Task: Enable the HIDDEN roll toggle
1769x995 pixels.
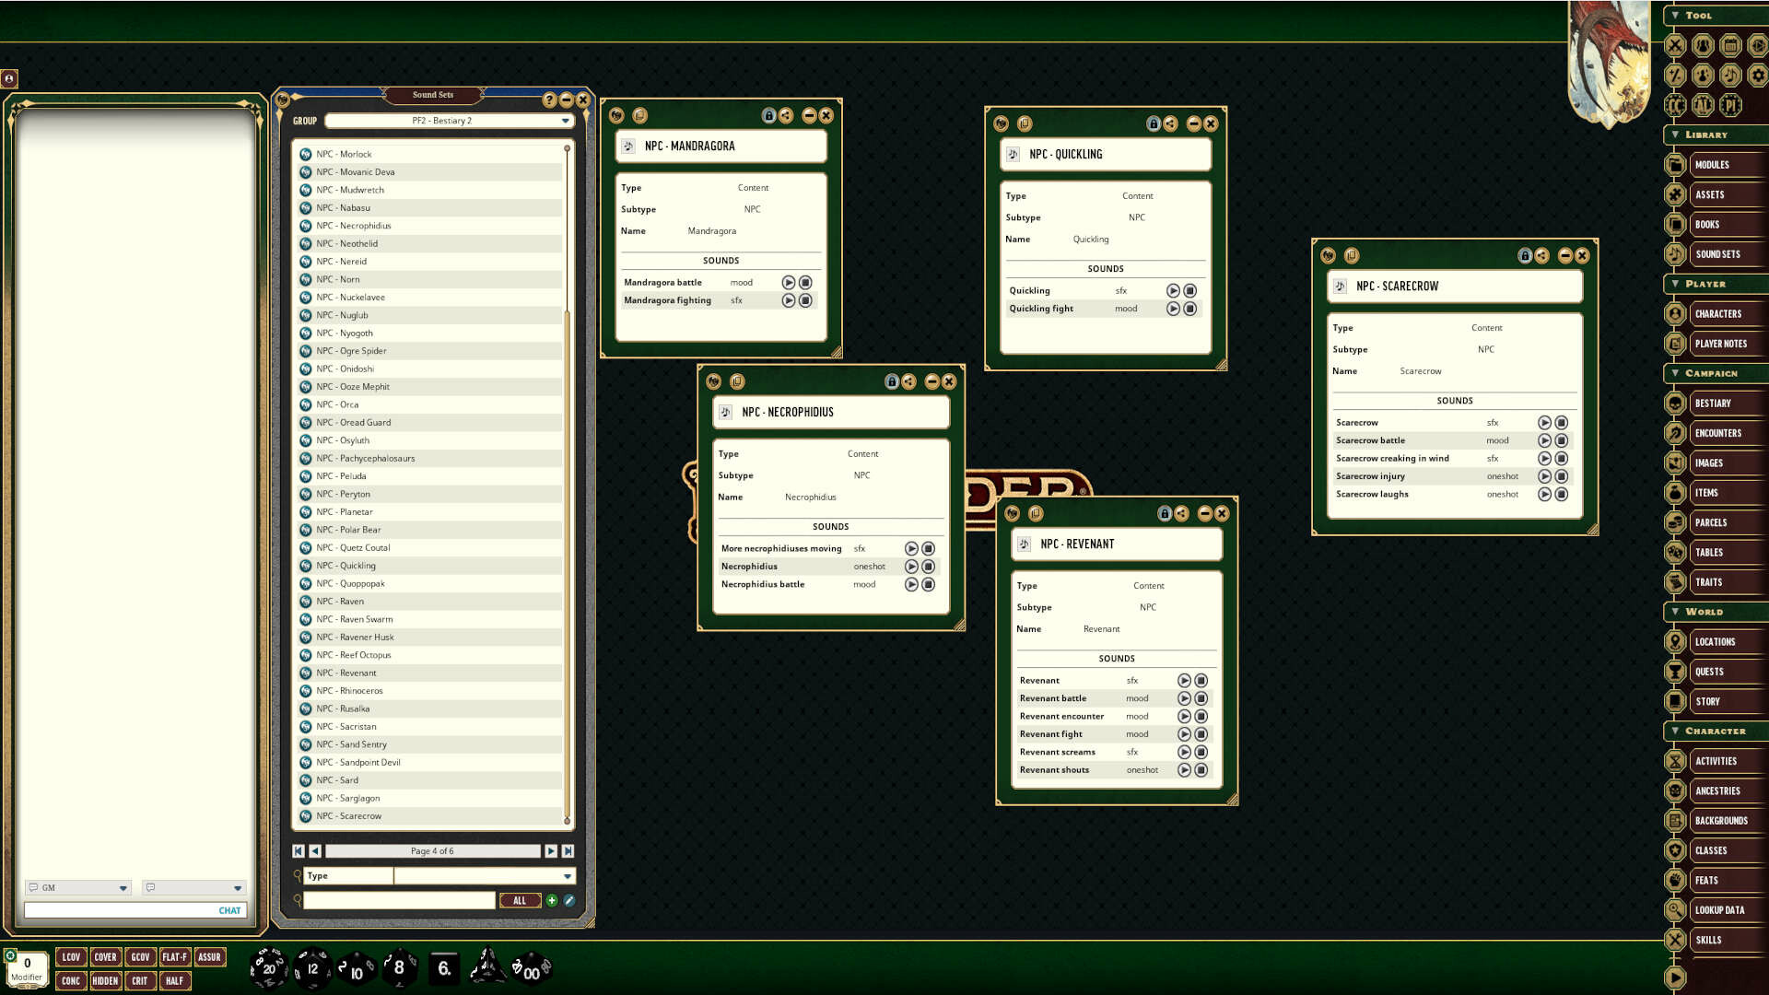Action: [x=105, y=980]
